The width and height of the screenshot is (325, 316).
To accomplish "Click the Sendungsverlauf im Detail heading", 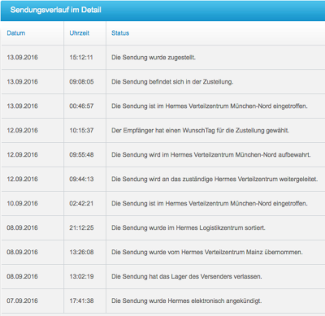I will click(x=56, y=10).
